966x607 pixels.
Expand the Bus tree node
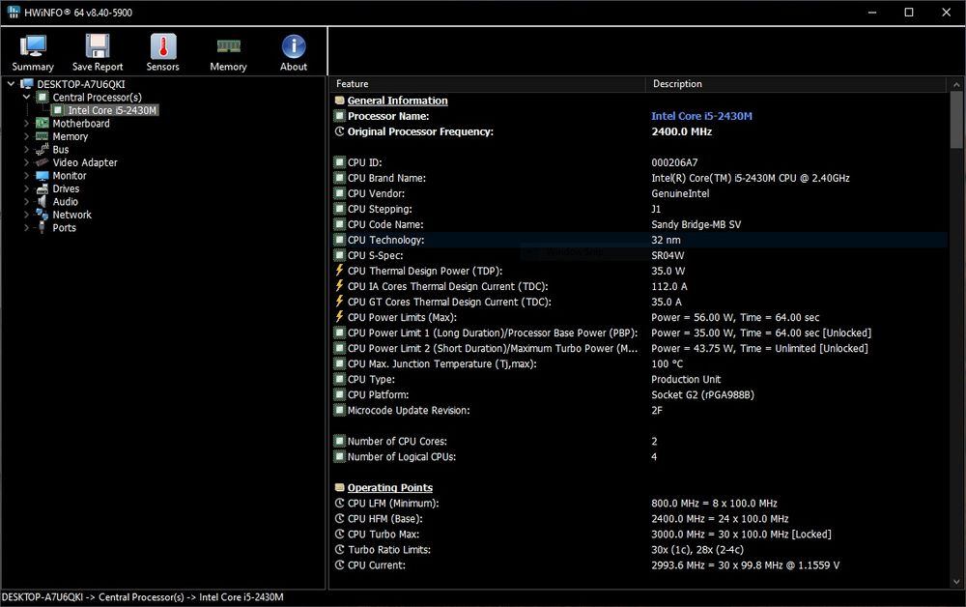tap(26, 149)
